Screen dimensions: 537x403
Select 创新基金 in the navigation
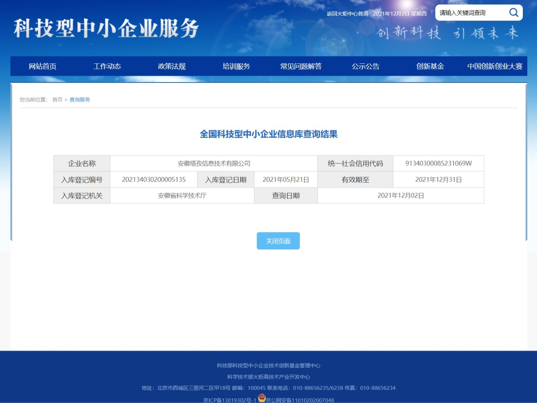(x=430, y=66)
